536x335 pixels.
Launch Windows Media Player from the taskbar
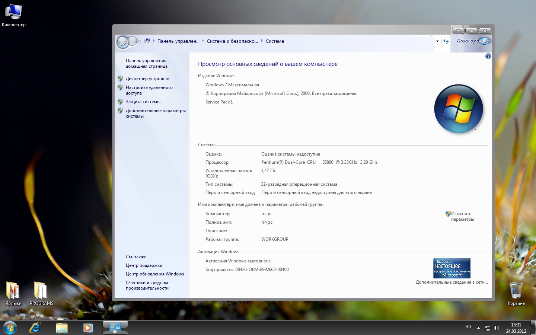pos(88,328)
